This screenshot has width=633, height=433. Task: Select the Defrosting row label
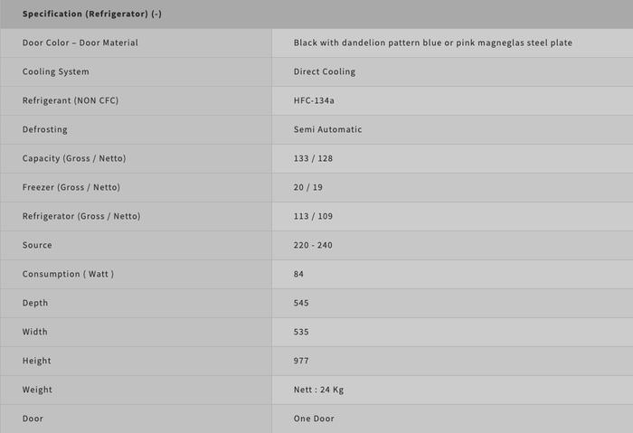45,129
